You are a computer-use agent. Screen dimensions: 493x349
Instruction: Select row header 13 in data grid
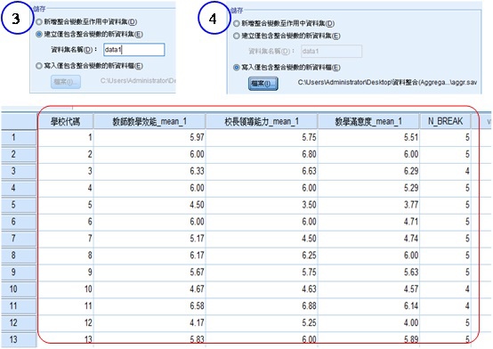coord(19,339)
